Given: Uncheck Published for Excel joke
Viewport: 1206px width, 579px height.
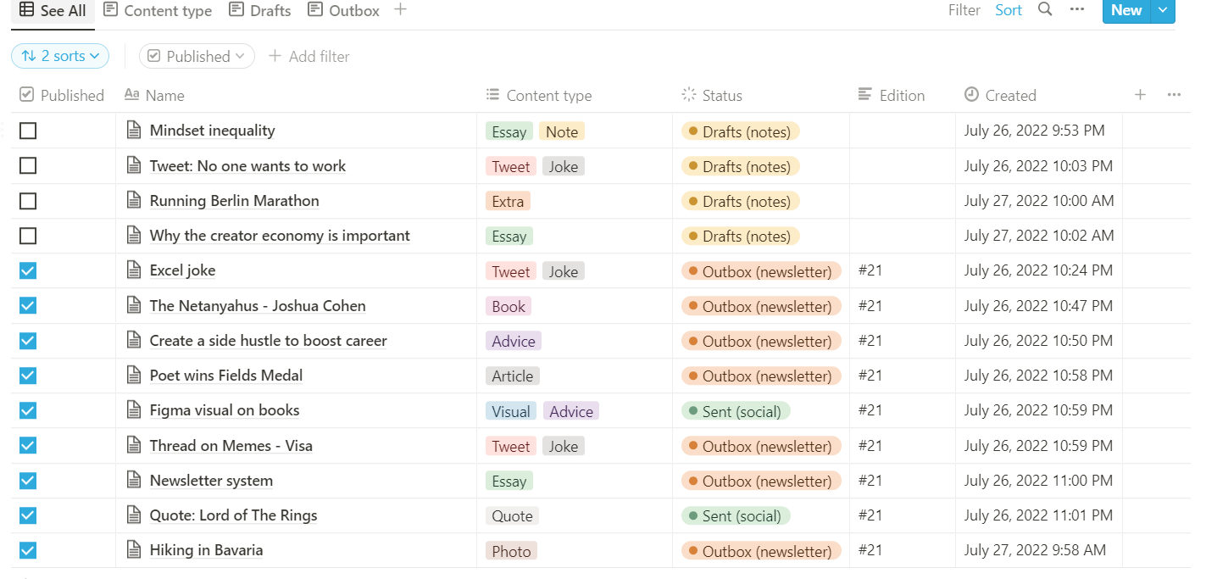Looking at the screenshot, I should [x=28, y=270].
